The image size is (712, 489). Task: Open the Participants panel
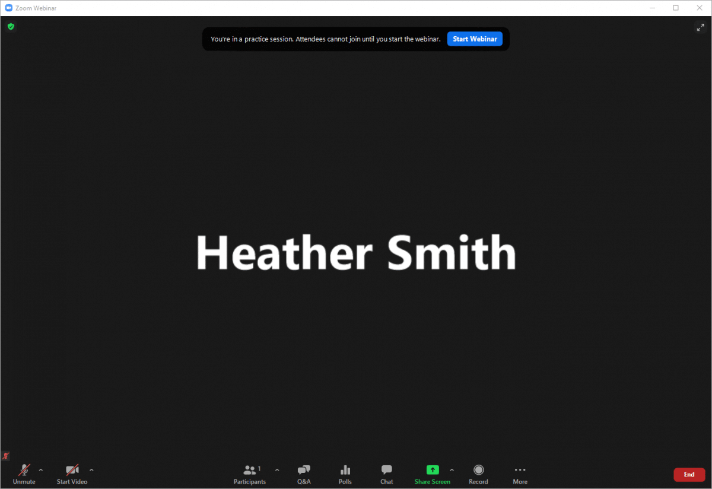(250, 474)
